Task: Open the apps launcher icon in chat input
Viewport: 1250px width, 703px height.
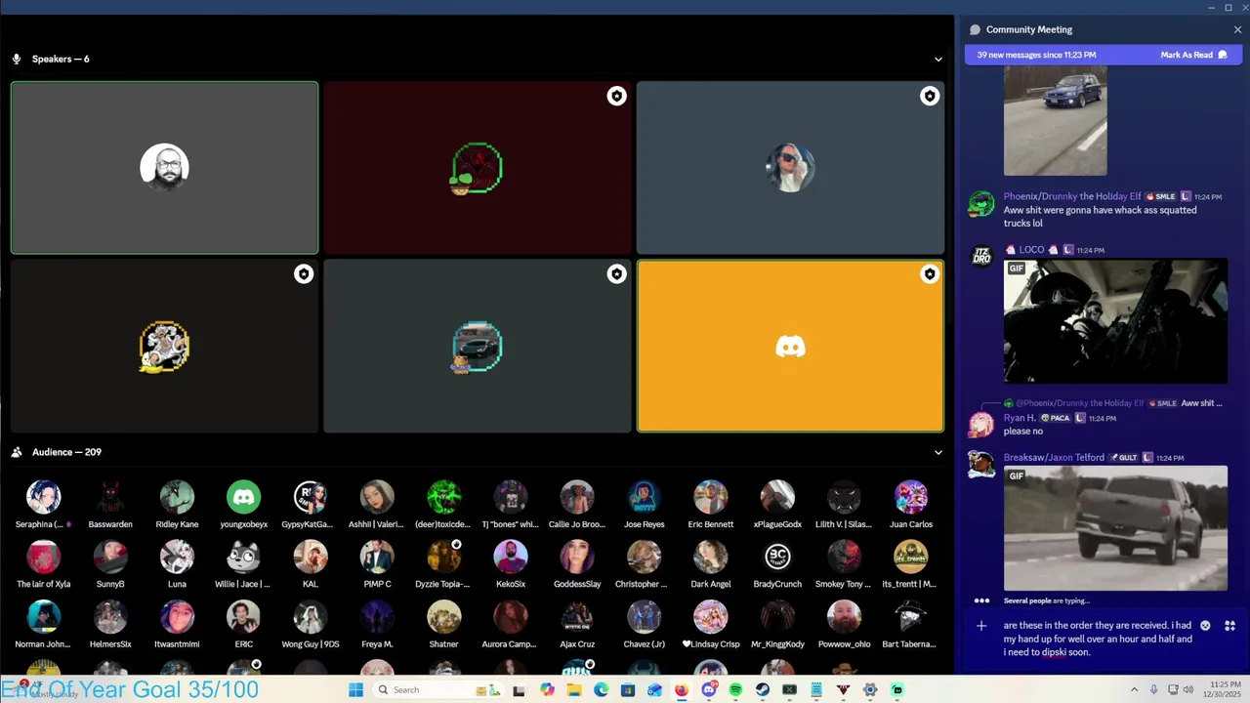Action: pos(1230,626)
